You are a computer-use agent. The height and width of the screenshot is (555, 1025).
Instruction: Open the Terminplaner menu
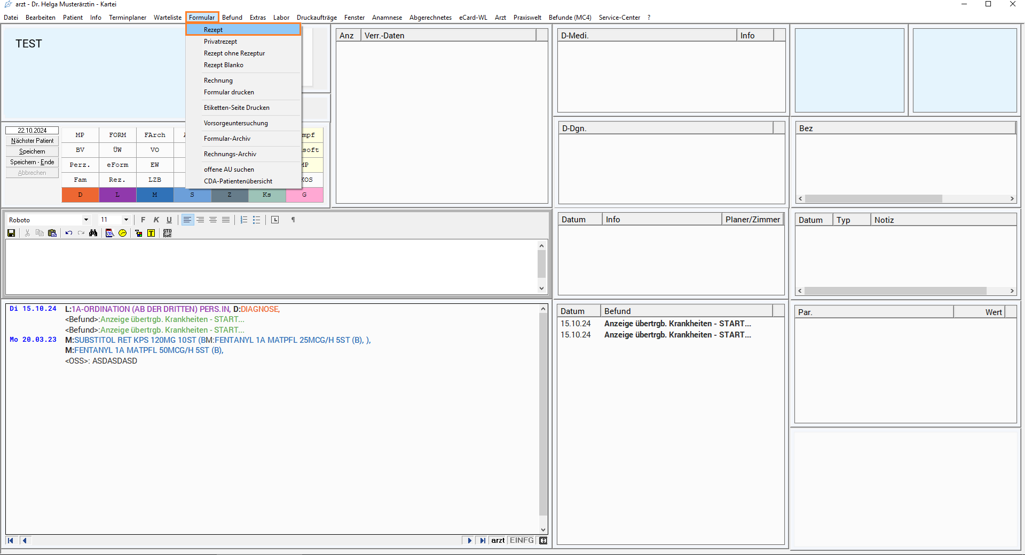tap(128, 18)
